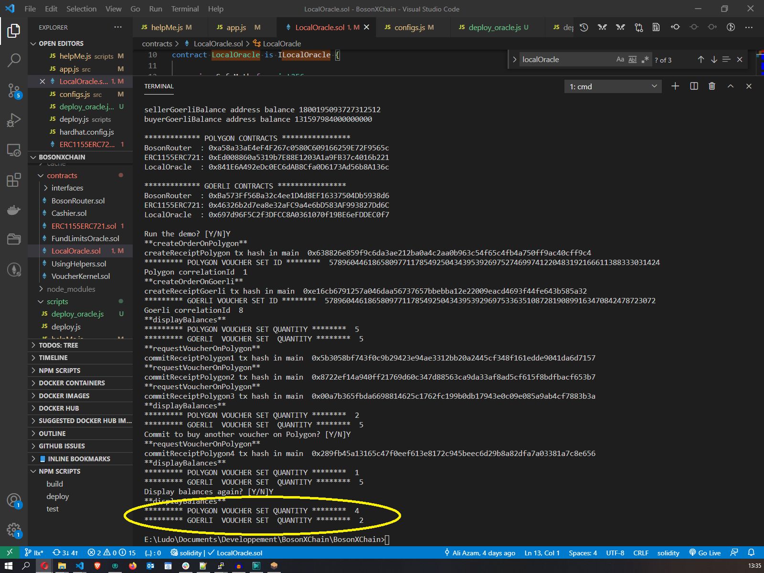
Task: Open Explorer more actions ellipsis
Action: point(118,27)
